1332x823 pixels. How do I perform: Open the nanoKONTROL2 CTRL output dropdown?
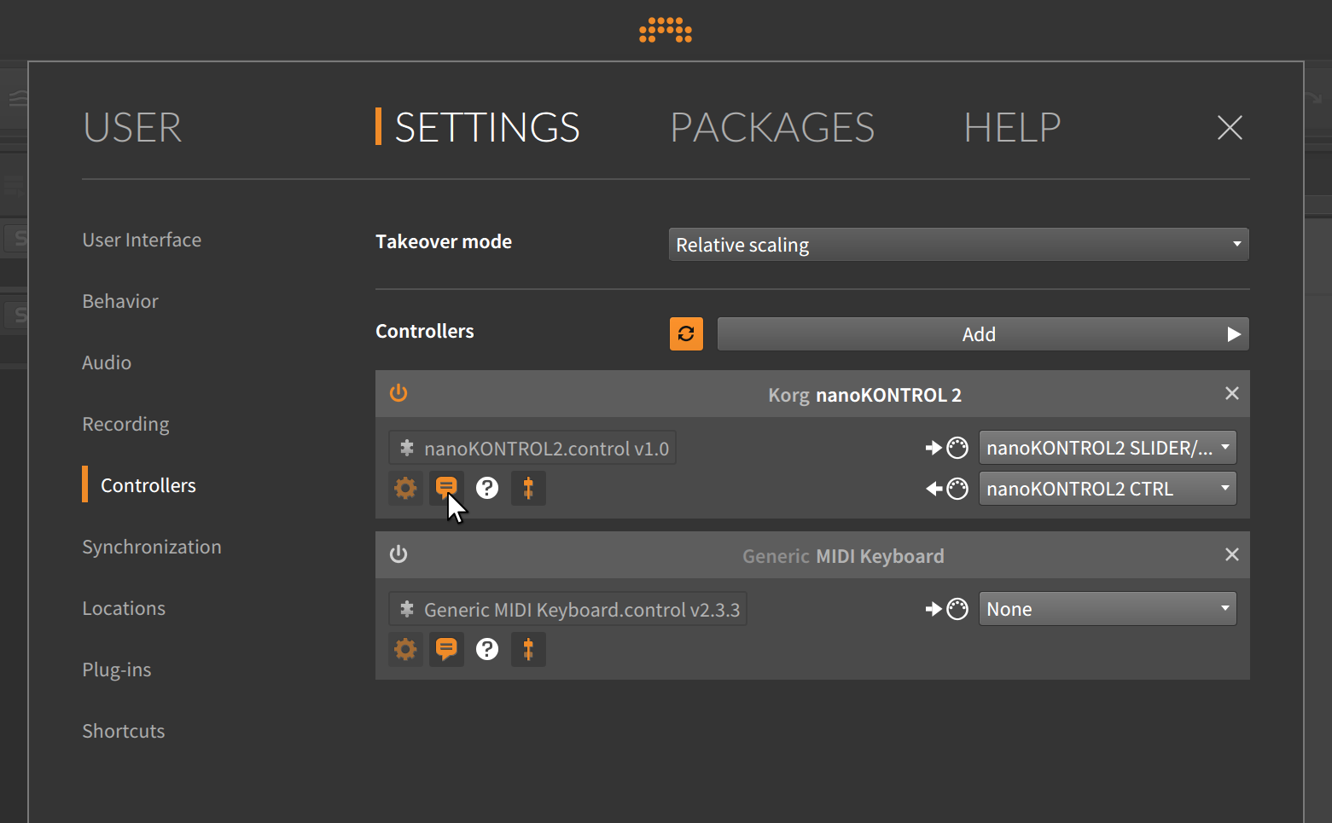coord(1107,488)
